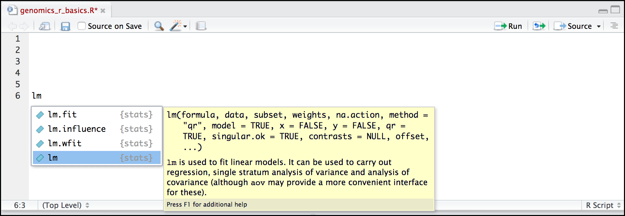Select lm.fit from the autocomplete list
The width and height of the screenshot is (625, 216).
(62, 114)
